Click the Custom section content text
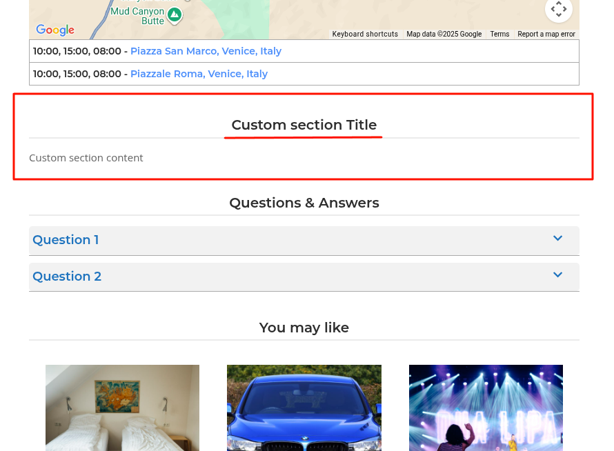The width and height of the screenshot is (614, 451). coord(86,158)
